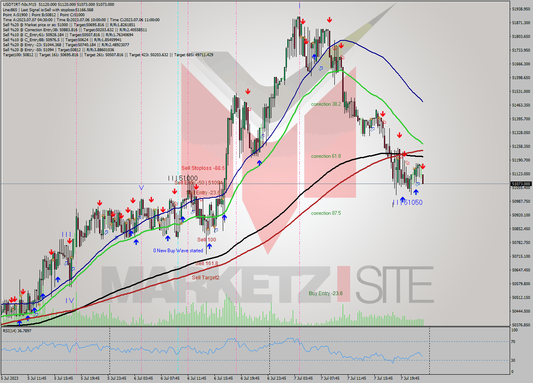Select the '7 Jul 07:45' time label

[331, 378]
